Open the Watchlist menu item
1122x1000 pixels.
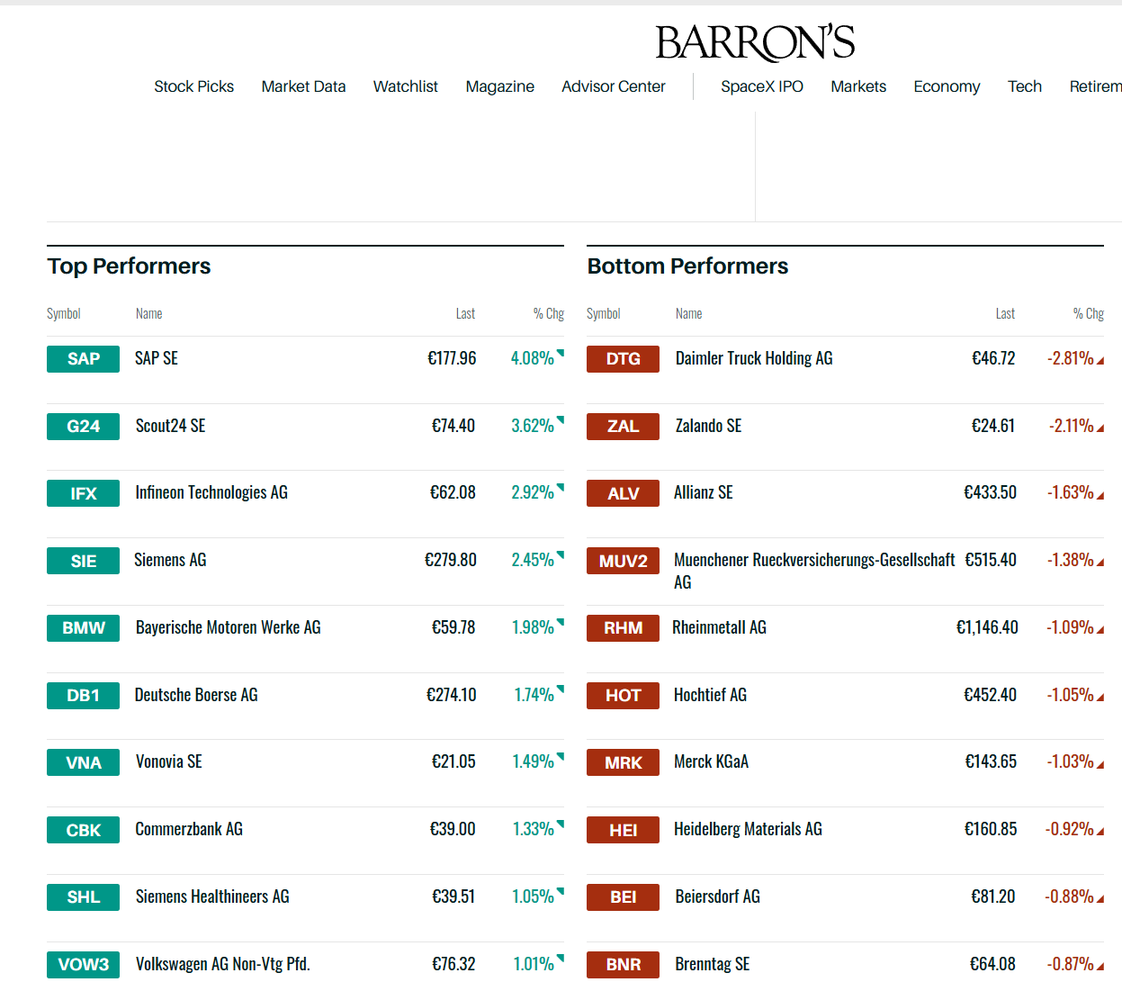[405, 86]
